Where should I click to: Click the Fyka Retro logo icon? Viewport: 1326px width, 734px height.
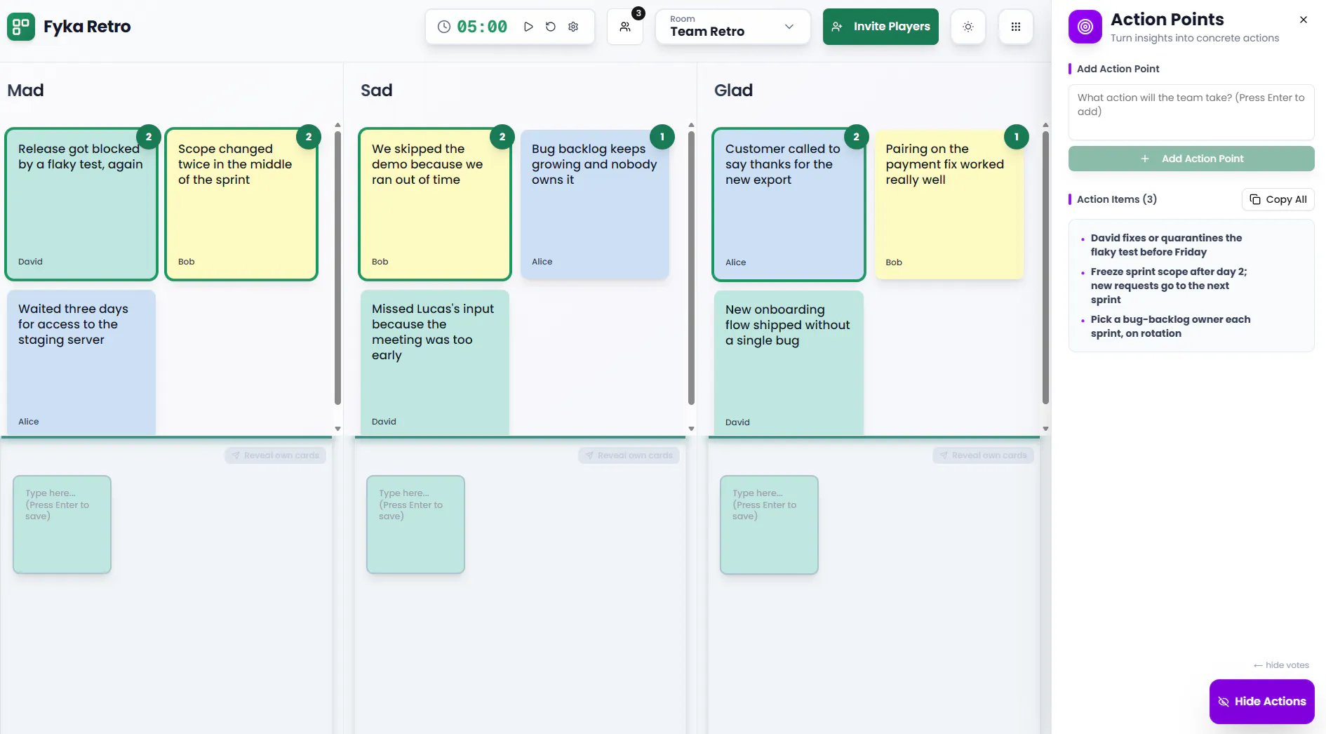21,27
